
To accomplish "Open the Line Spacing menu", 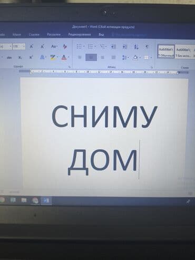I will tap(125, 57).
